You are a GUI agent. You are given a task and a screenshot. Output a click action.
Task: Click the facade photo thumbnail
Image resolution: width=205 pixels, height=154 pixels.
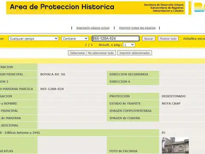(x=175, y=145)
